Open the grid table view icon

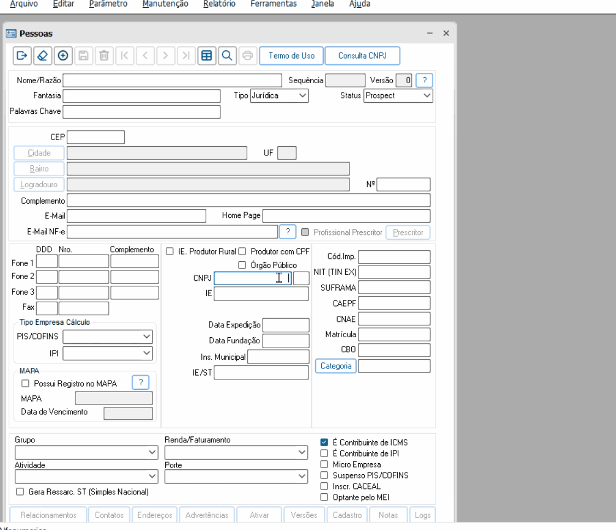pos(206,56)
